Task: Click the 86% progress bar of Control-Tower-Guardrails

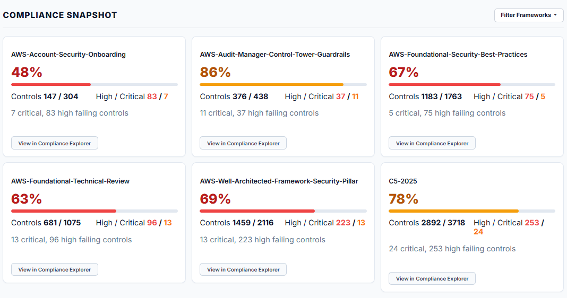Action: click(x=283, y=84)
